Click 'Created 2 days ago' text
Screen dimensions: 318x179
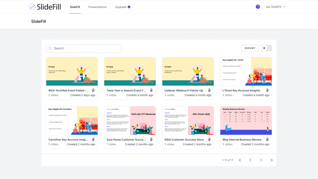[x=83, y=95]
